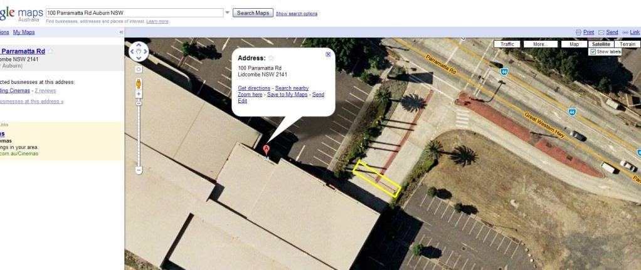The width and height of the screenshot is (641, 270).
Task: Star the address in the info bubble
Action: click(271, 58)
